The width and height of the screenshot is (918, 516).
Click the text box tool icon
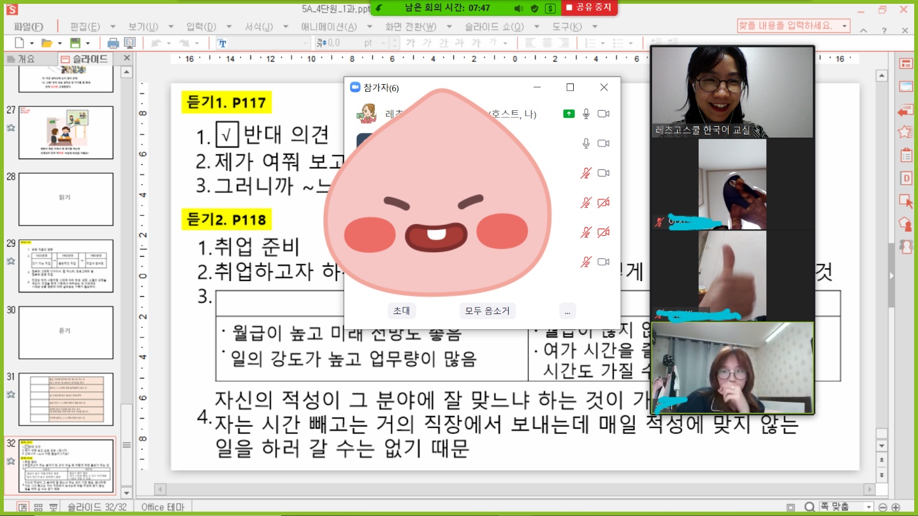(222, 43)
